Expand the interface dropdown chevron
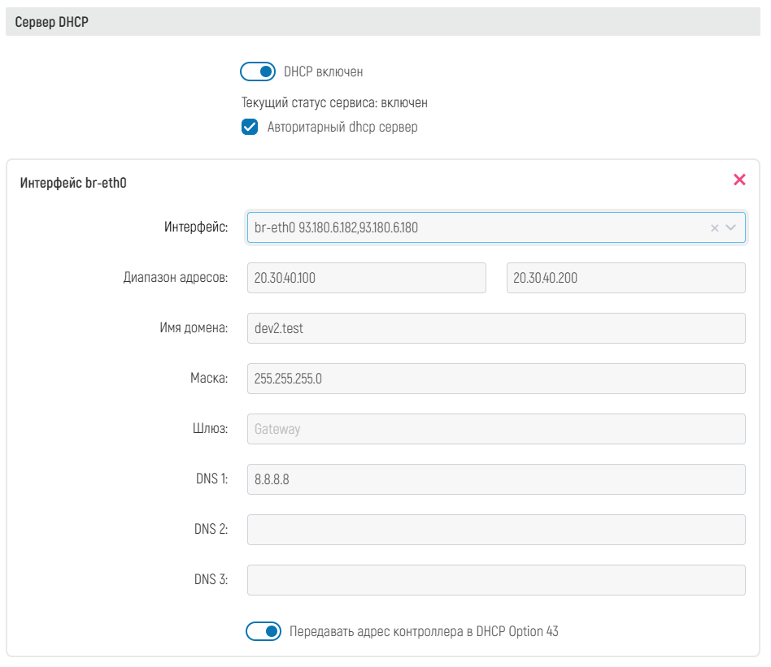The width and height of the screenshot is (771, 667). pyautogui.click(x=731, y=228)
